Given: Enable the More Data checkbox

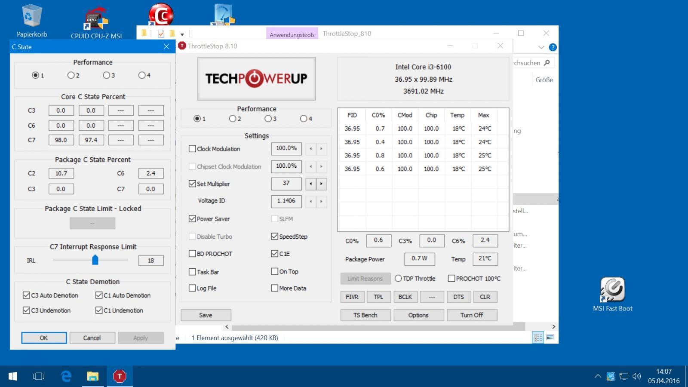Looking at the screenshot, I should [274, 288].
